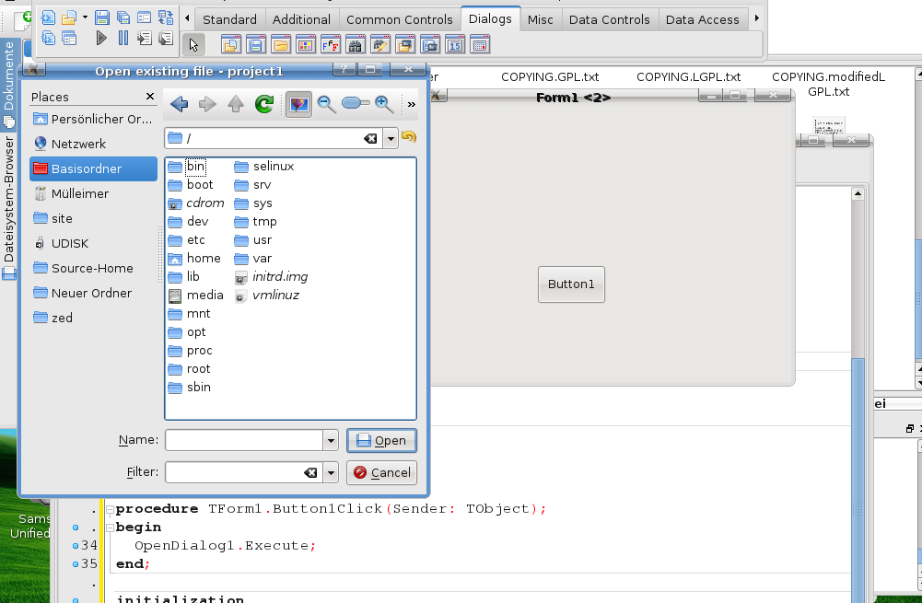
Task: Switch to the Data Controls tab
Action: (x=609, y=19)
